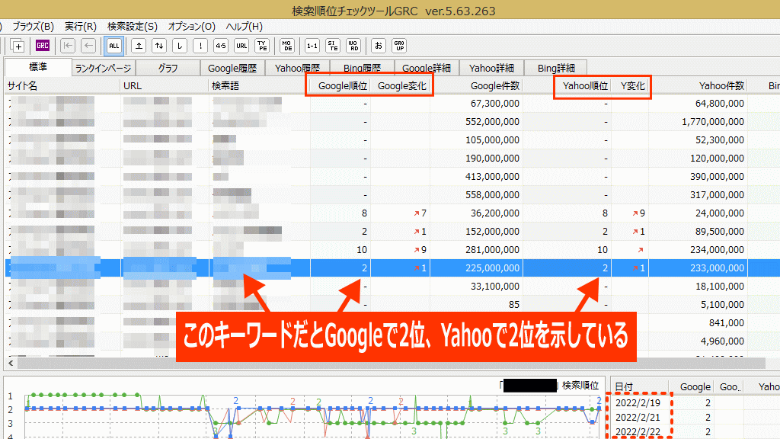The image size is (780, 439).
Task: Sort by Google変化 column header
Action: tap(401, 85)
